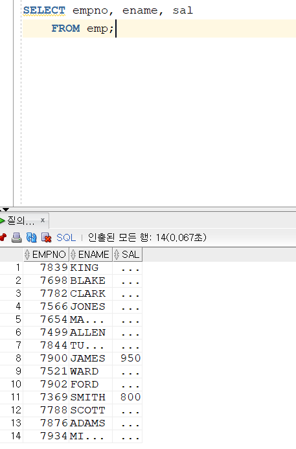Click the sal column name in query
Viewport: 296px width, 449px height.
pyautogui.click(x=183, y=10)
